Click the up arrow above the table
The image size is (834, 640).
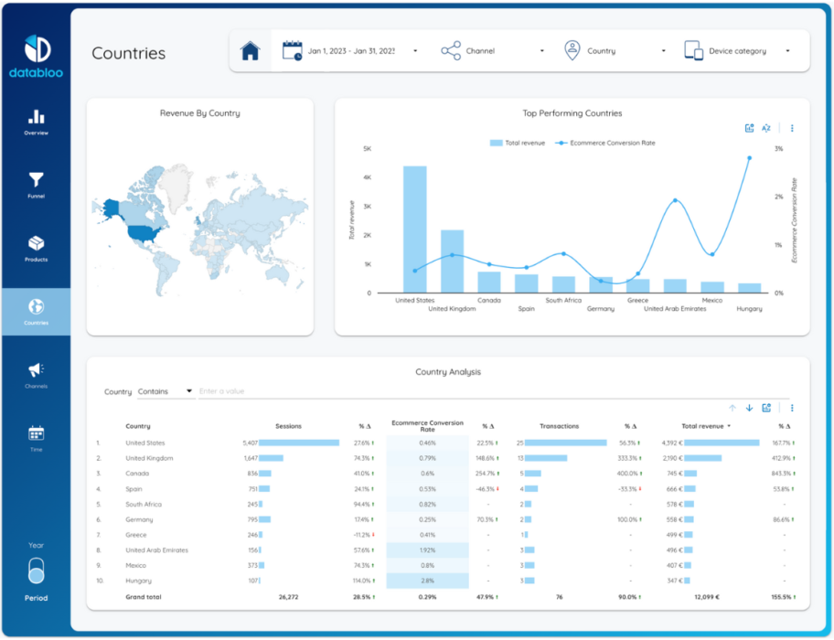732,408
